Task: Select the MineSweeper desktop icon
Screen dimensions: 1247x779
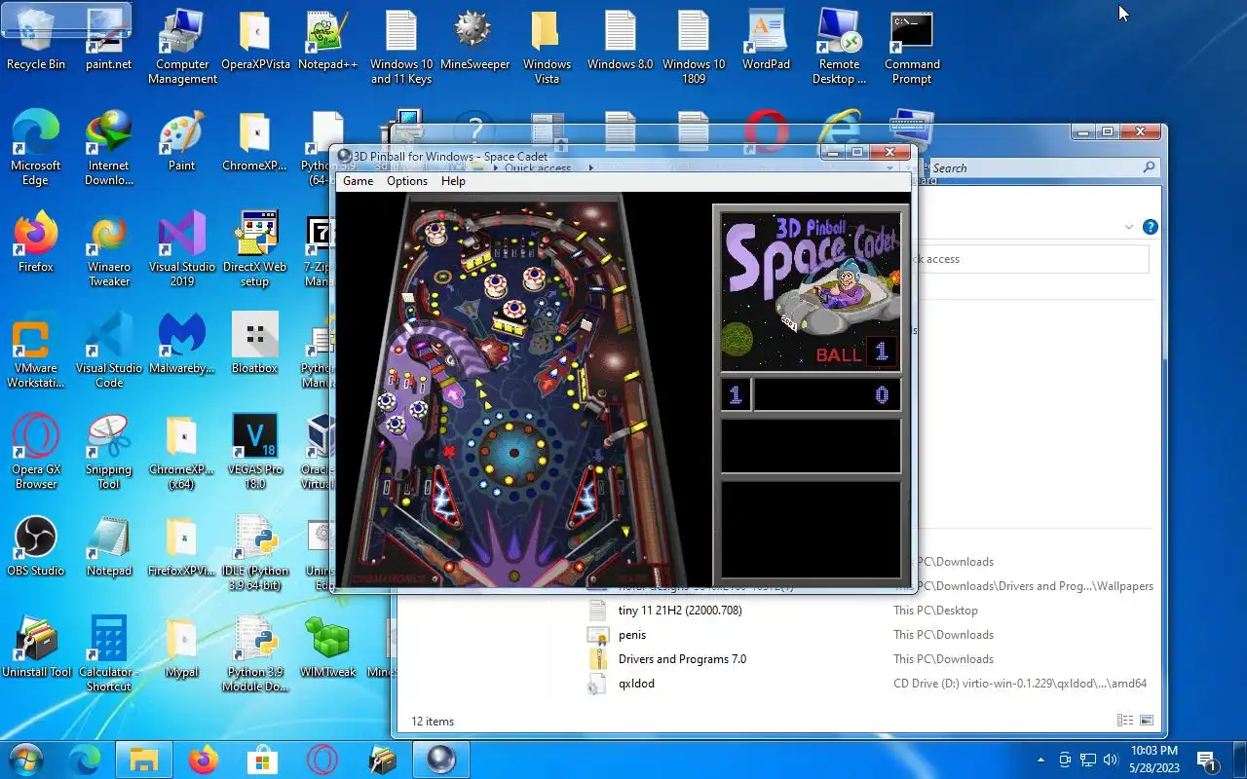Action: point(474,41)
